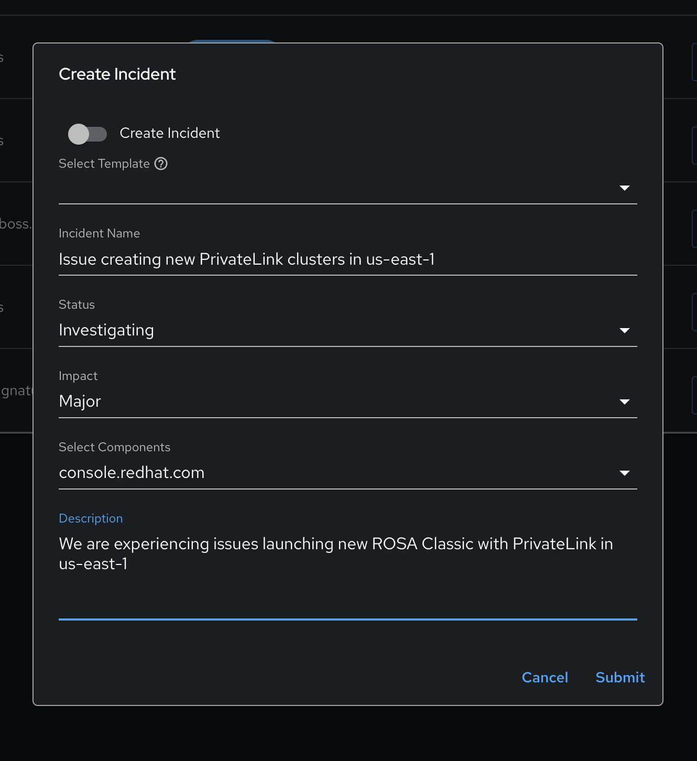The image size is (697, 761).
Task: Click the Create Incident label beside the switch
Action: point(170,134)
